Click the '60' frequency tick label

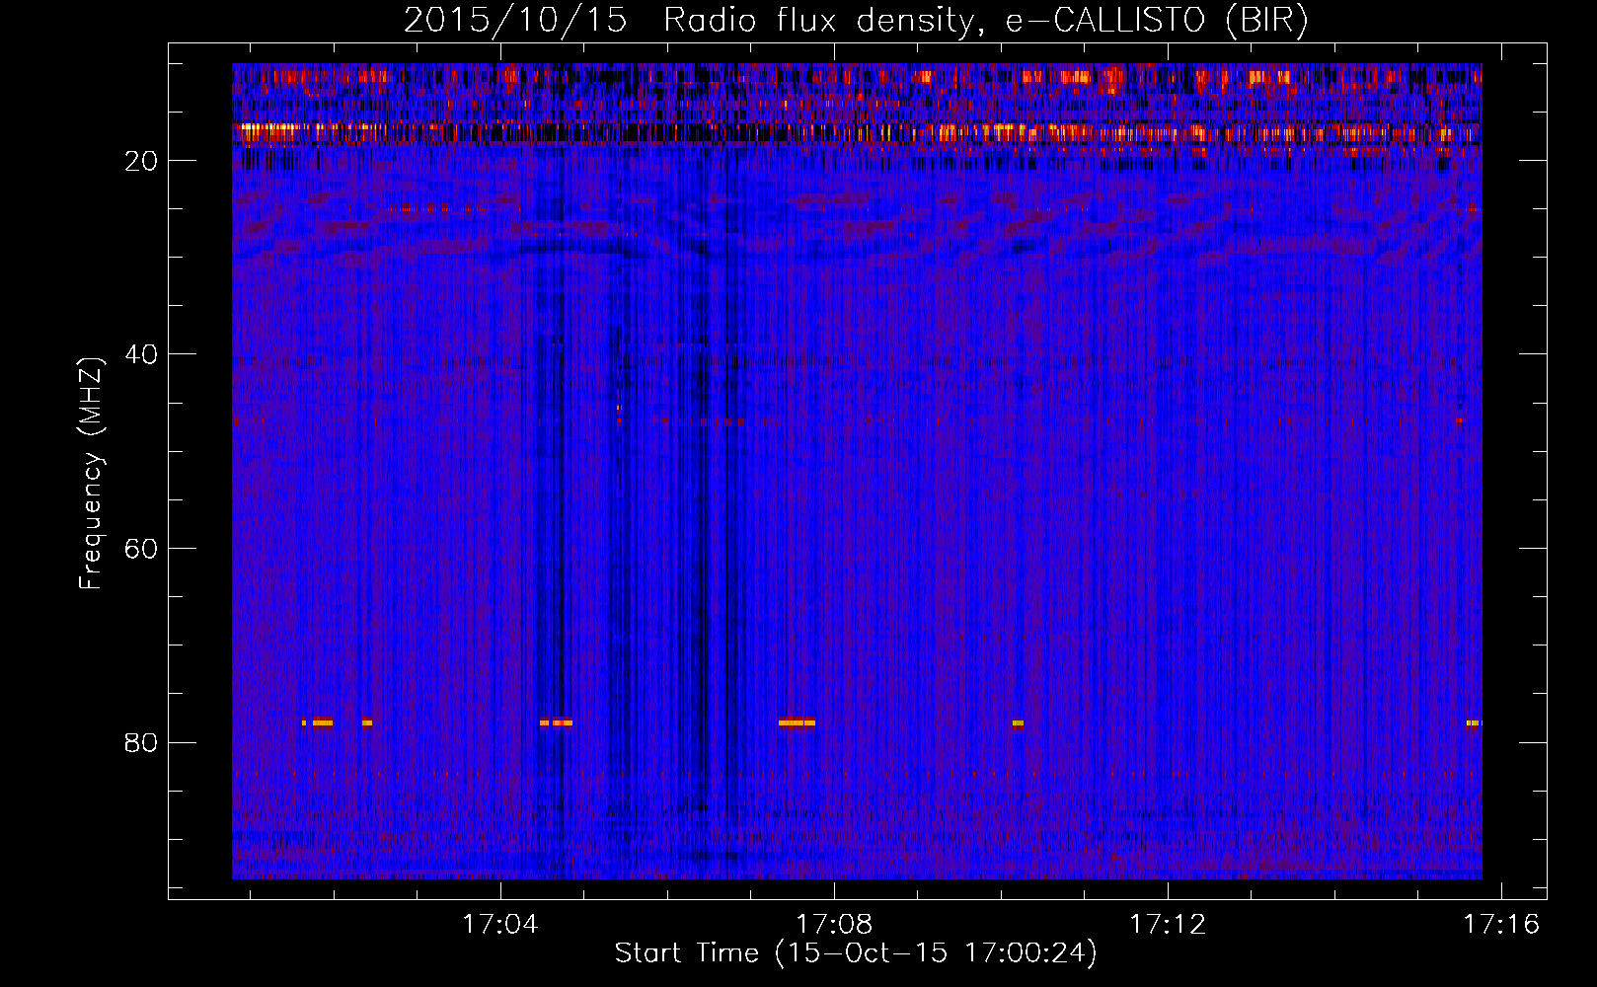pyautogui.click(x=141, y=549)
